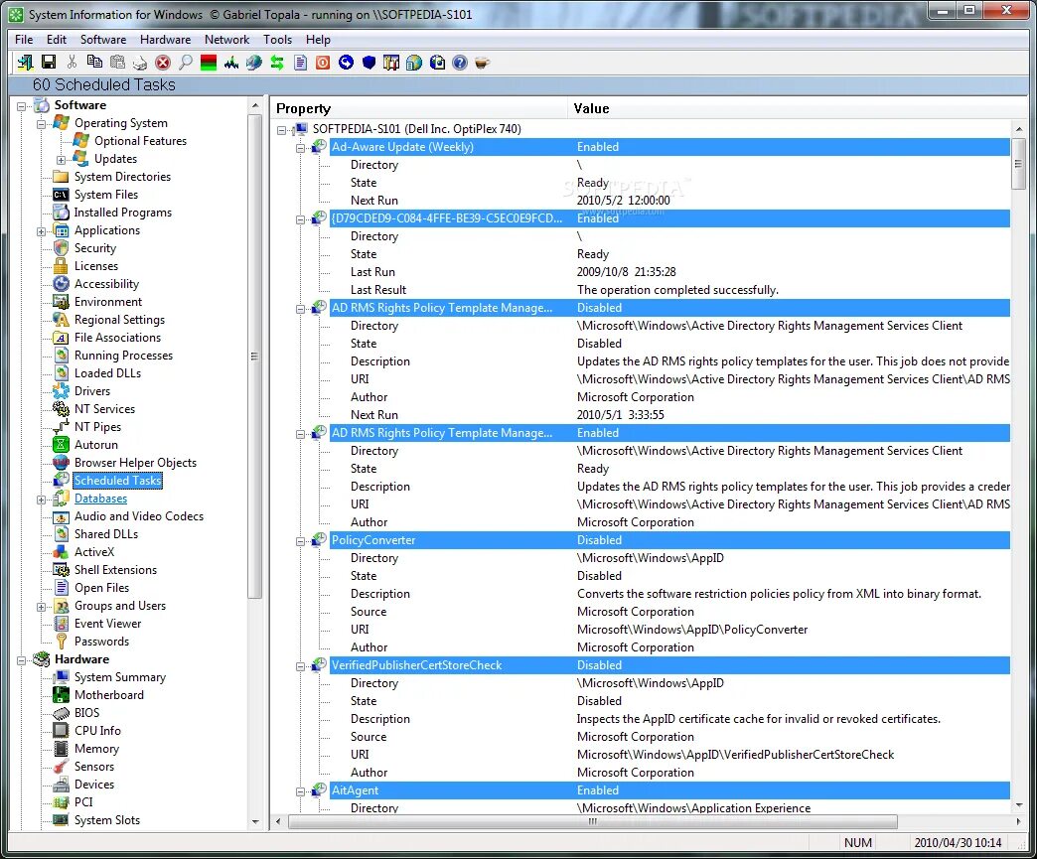1037x859 pixels.
Task: Click the red X stop icon
Action: pyautogui.click(x=163, y=63)
